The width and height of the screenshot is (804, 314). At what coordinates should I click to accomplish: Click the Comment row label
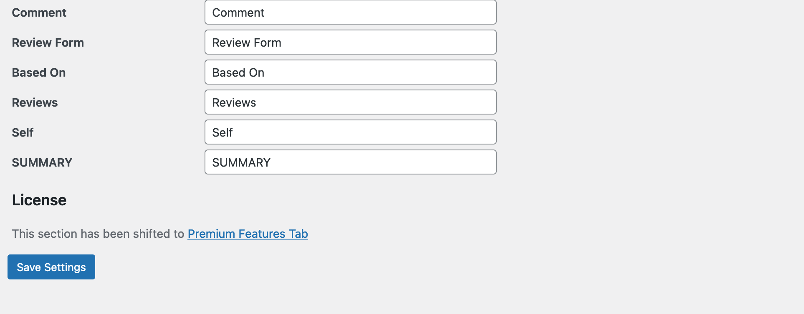point(39,12)
